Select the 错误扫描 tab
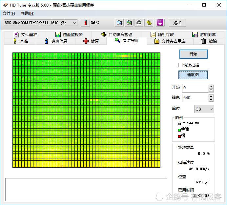227x205 pixels. 127,41
